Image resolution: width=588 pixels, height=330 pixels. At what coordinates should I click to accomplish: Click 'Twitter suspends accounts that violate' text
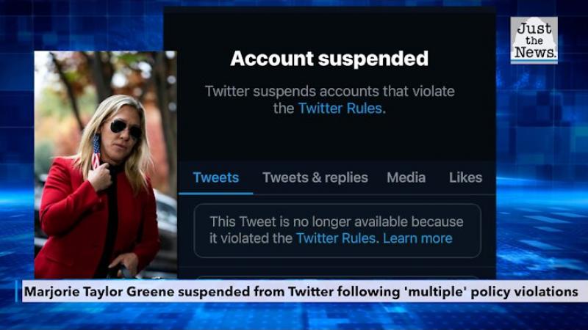(329, 91)
